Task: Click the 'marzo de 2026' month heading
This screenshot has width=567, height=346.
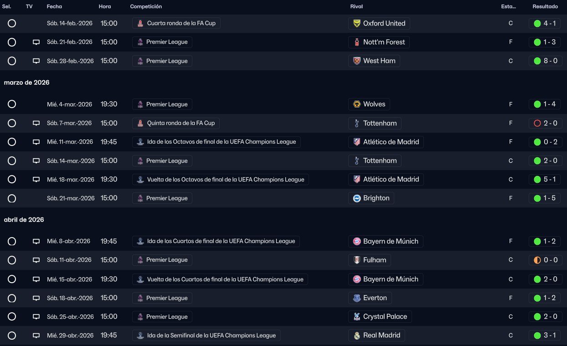Action: pos(26,83)
